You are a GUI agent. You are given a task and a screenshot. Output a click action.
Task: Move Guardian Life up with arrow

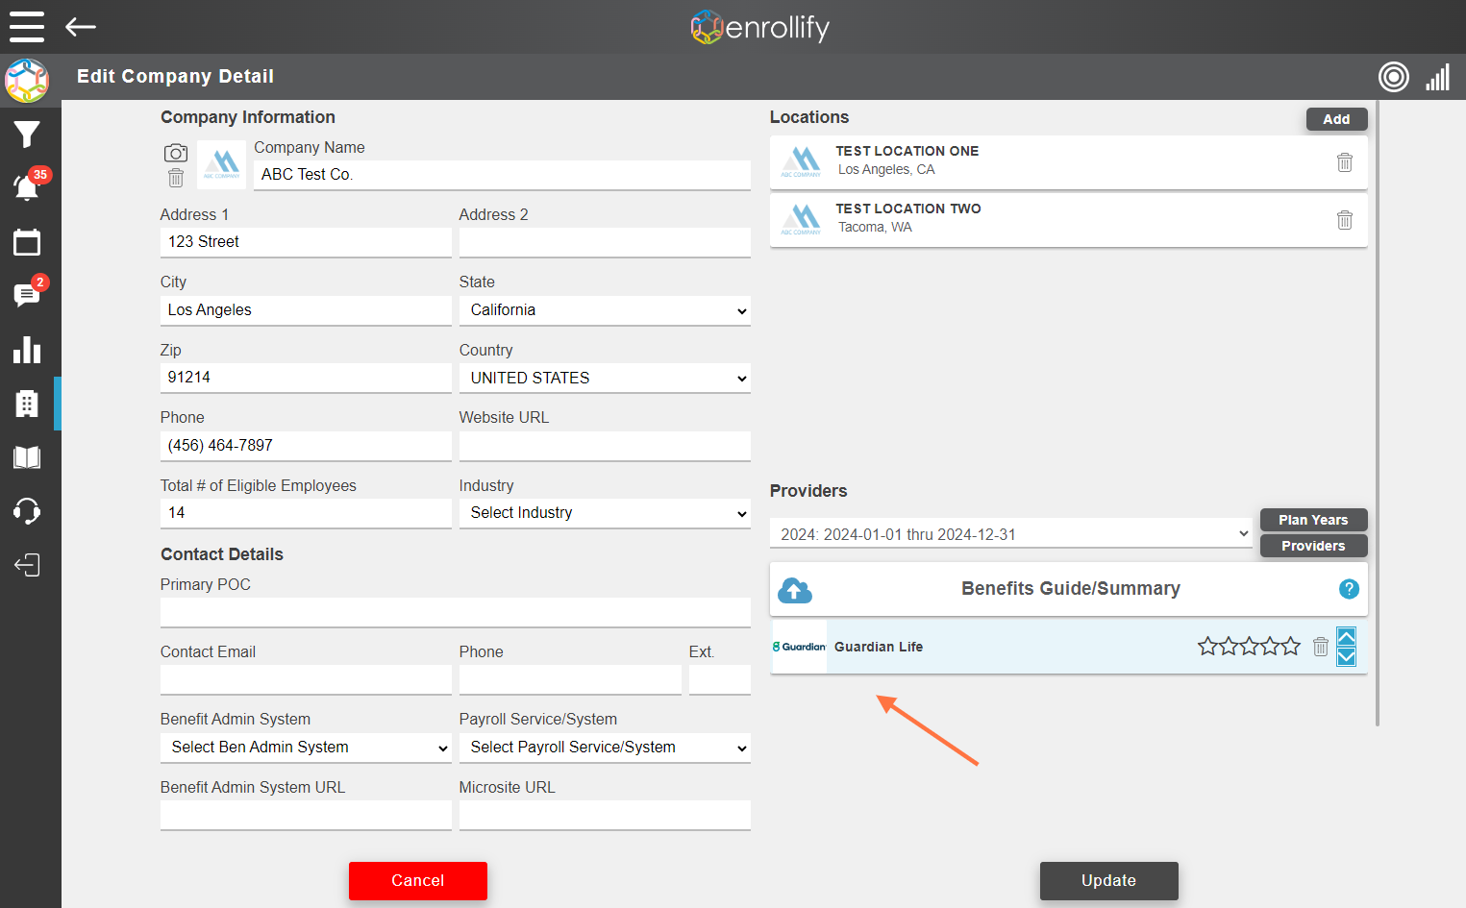1347,636
